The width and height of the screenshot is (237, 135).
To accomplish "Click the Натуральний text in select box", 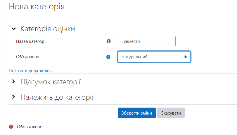I will pyautogui.click(x=134, y=57).
